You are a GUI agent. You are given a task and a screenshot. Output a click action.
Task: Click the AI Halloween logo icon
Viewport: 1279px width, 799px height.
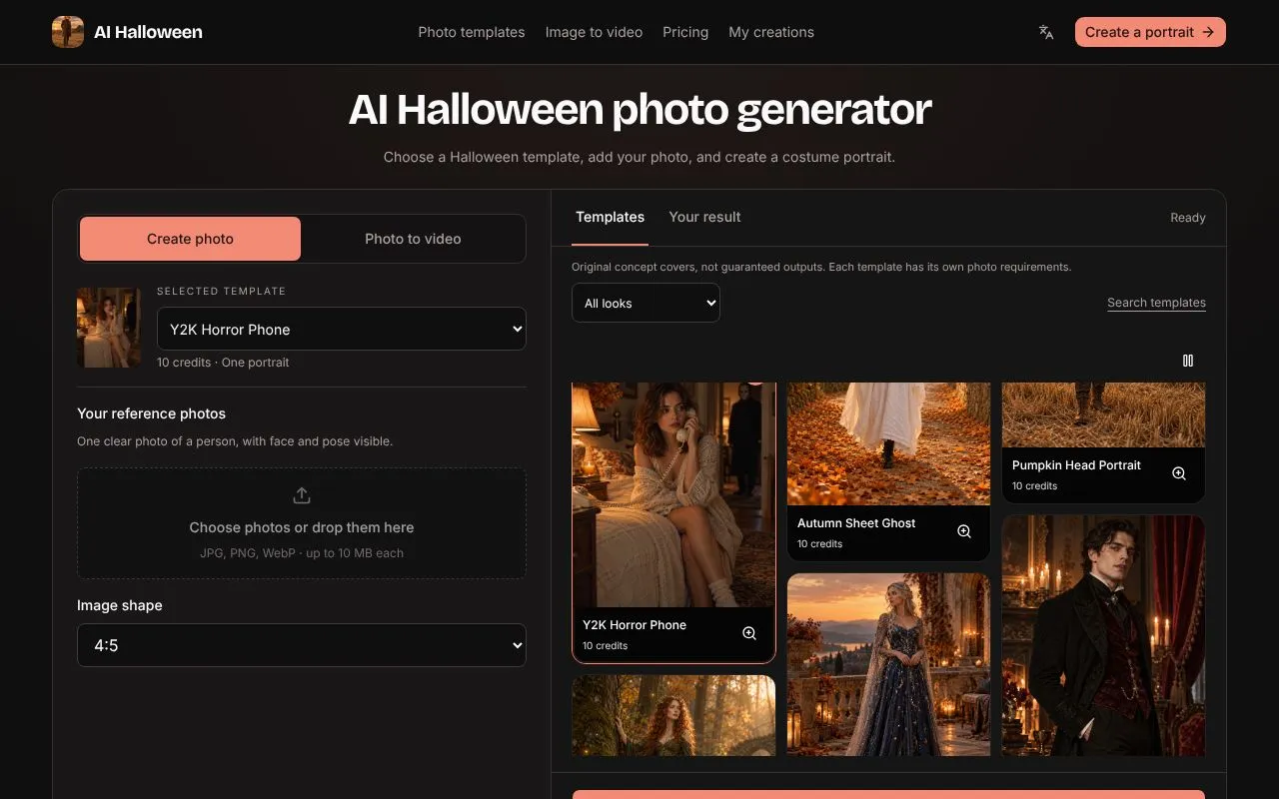(68, 32)
